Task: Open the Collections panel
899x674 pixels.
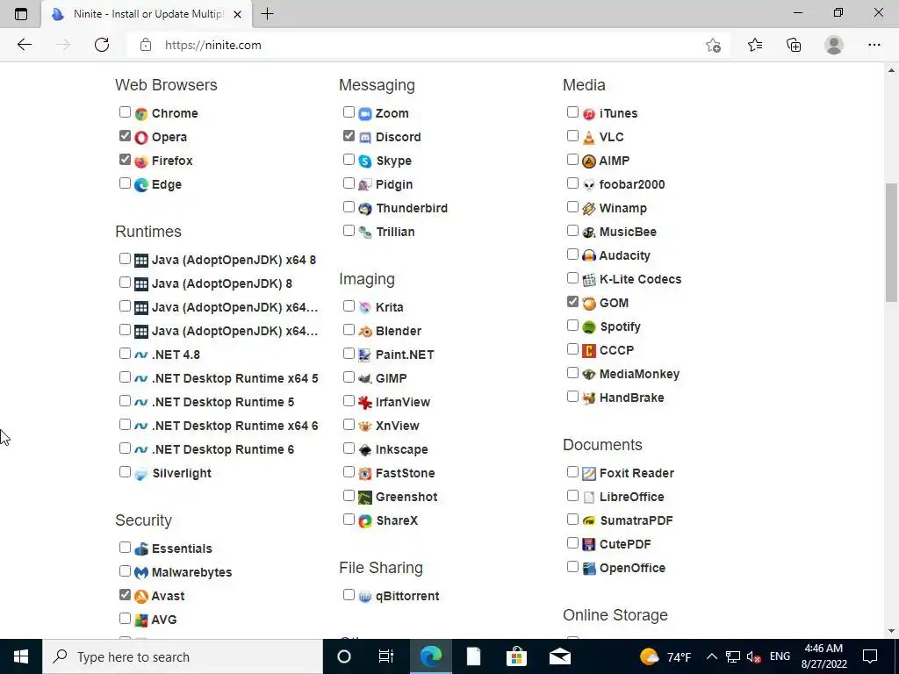Action: coord(794,45)
